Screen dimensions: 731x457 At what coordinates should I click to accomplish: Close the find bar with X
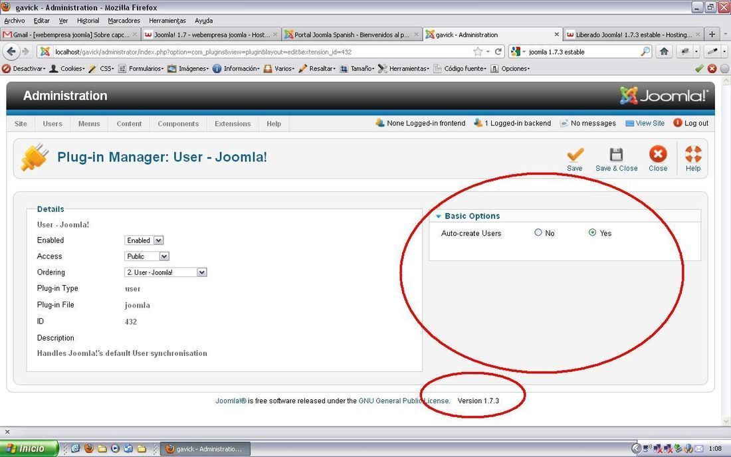click(x=7, y=432)
